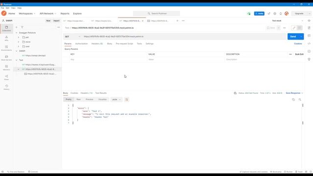The height and width of the screenshot is (176, 313).
Task: Open the API Network dropdown
Action: [48, 14]
